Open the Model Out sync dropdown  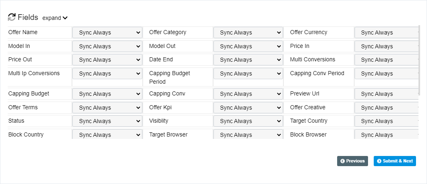tap(248, 46)
